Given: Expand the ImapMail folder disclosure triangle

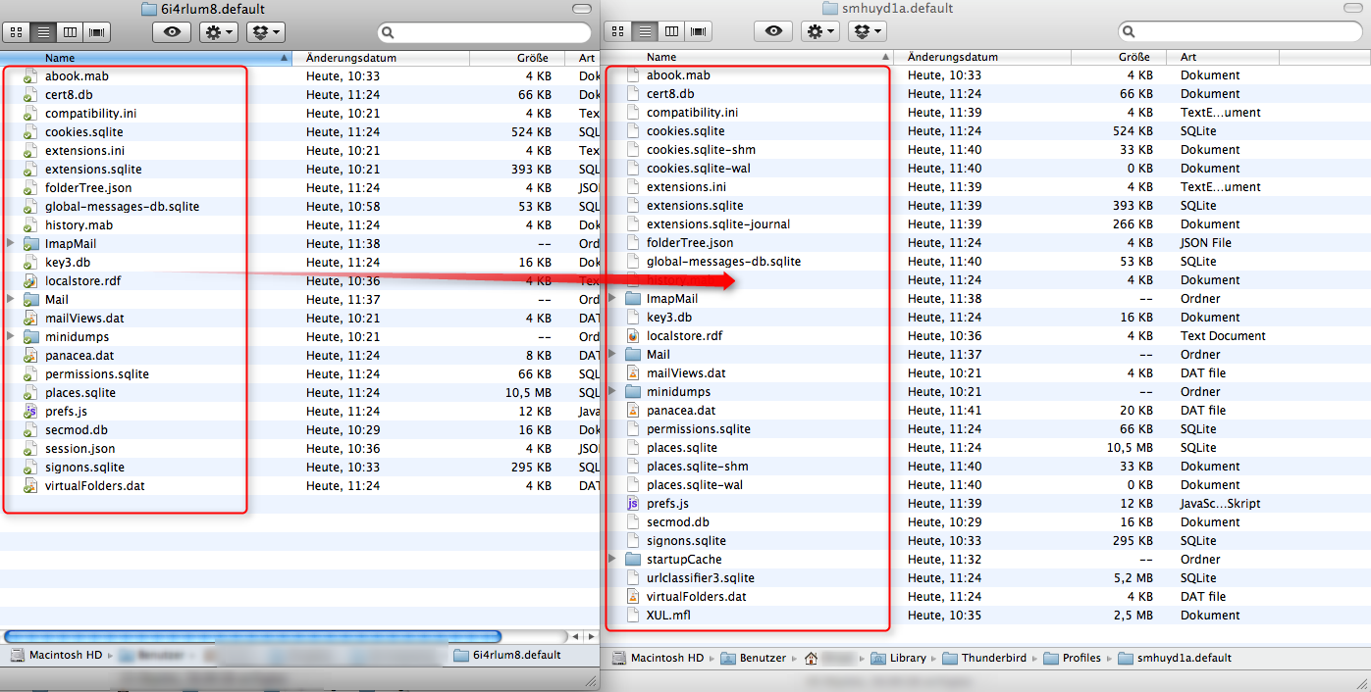Looking at the screenshot, I should 8,243.
